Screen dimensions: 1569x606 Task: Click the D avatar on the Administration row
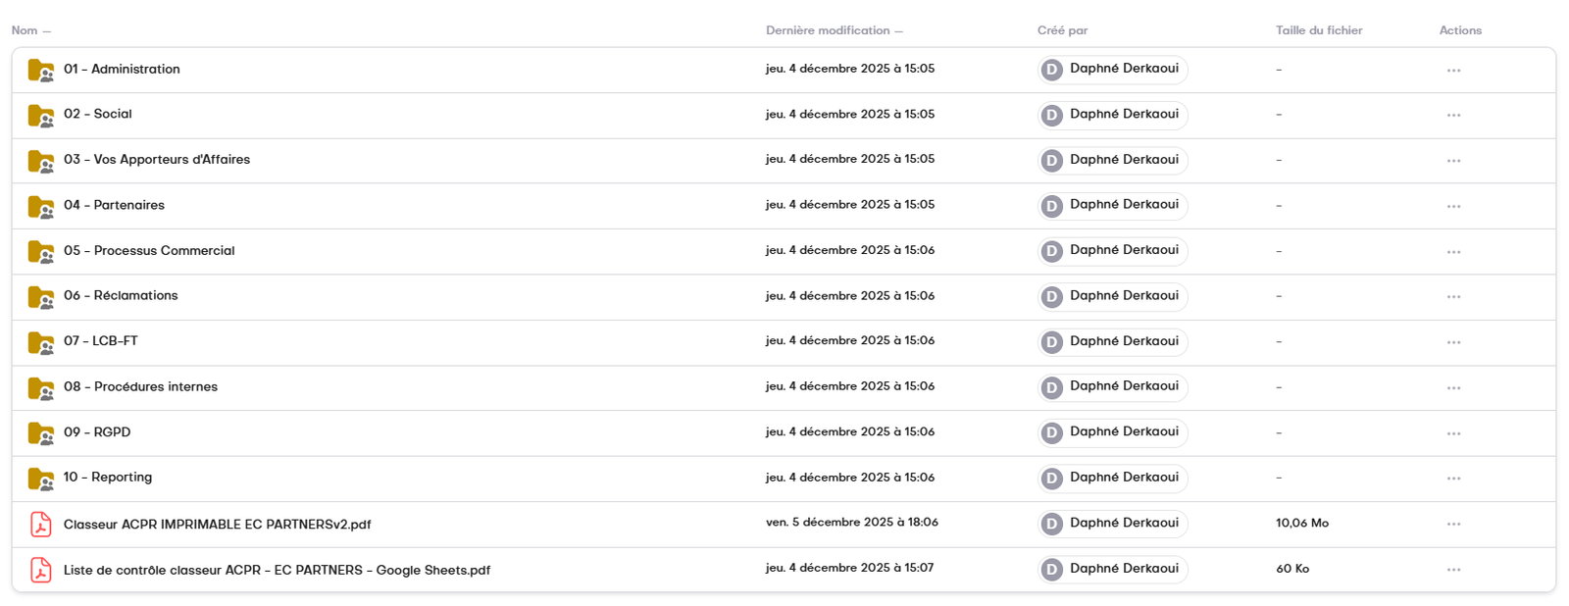pos(1050,70)
